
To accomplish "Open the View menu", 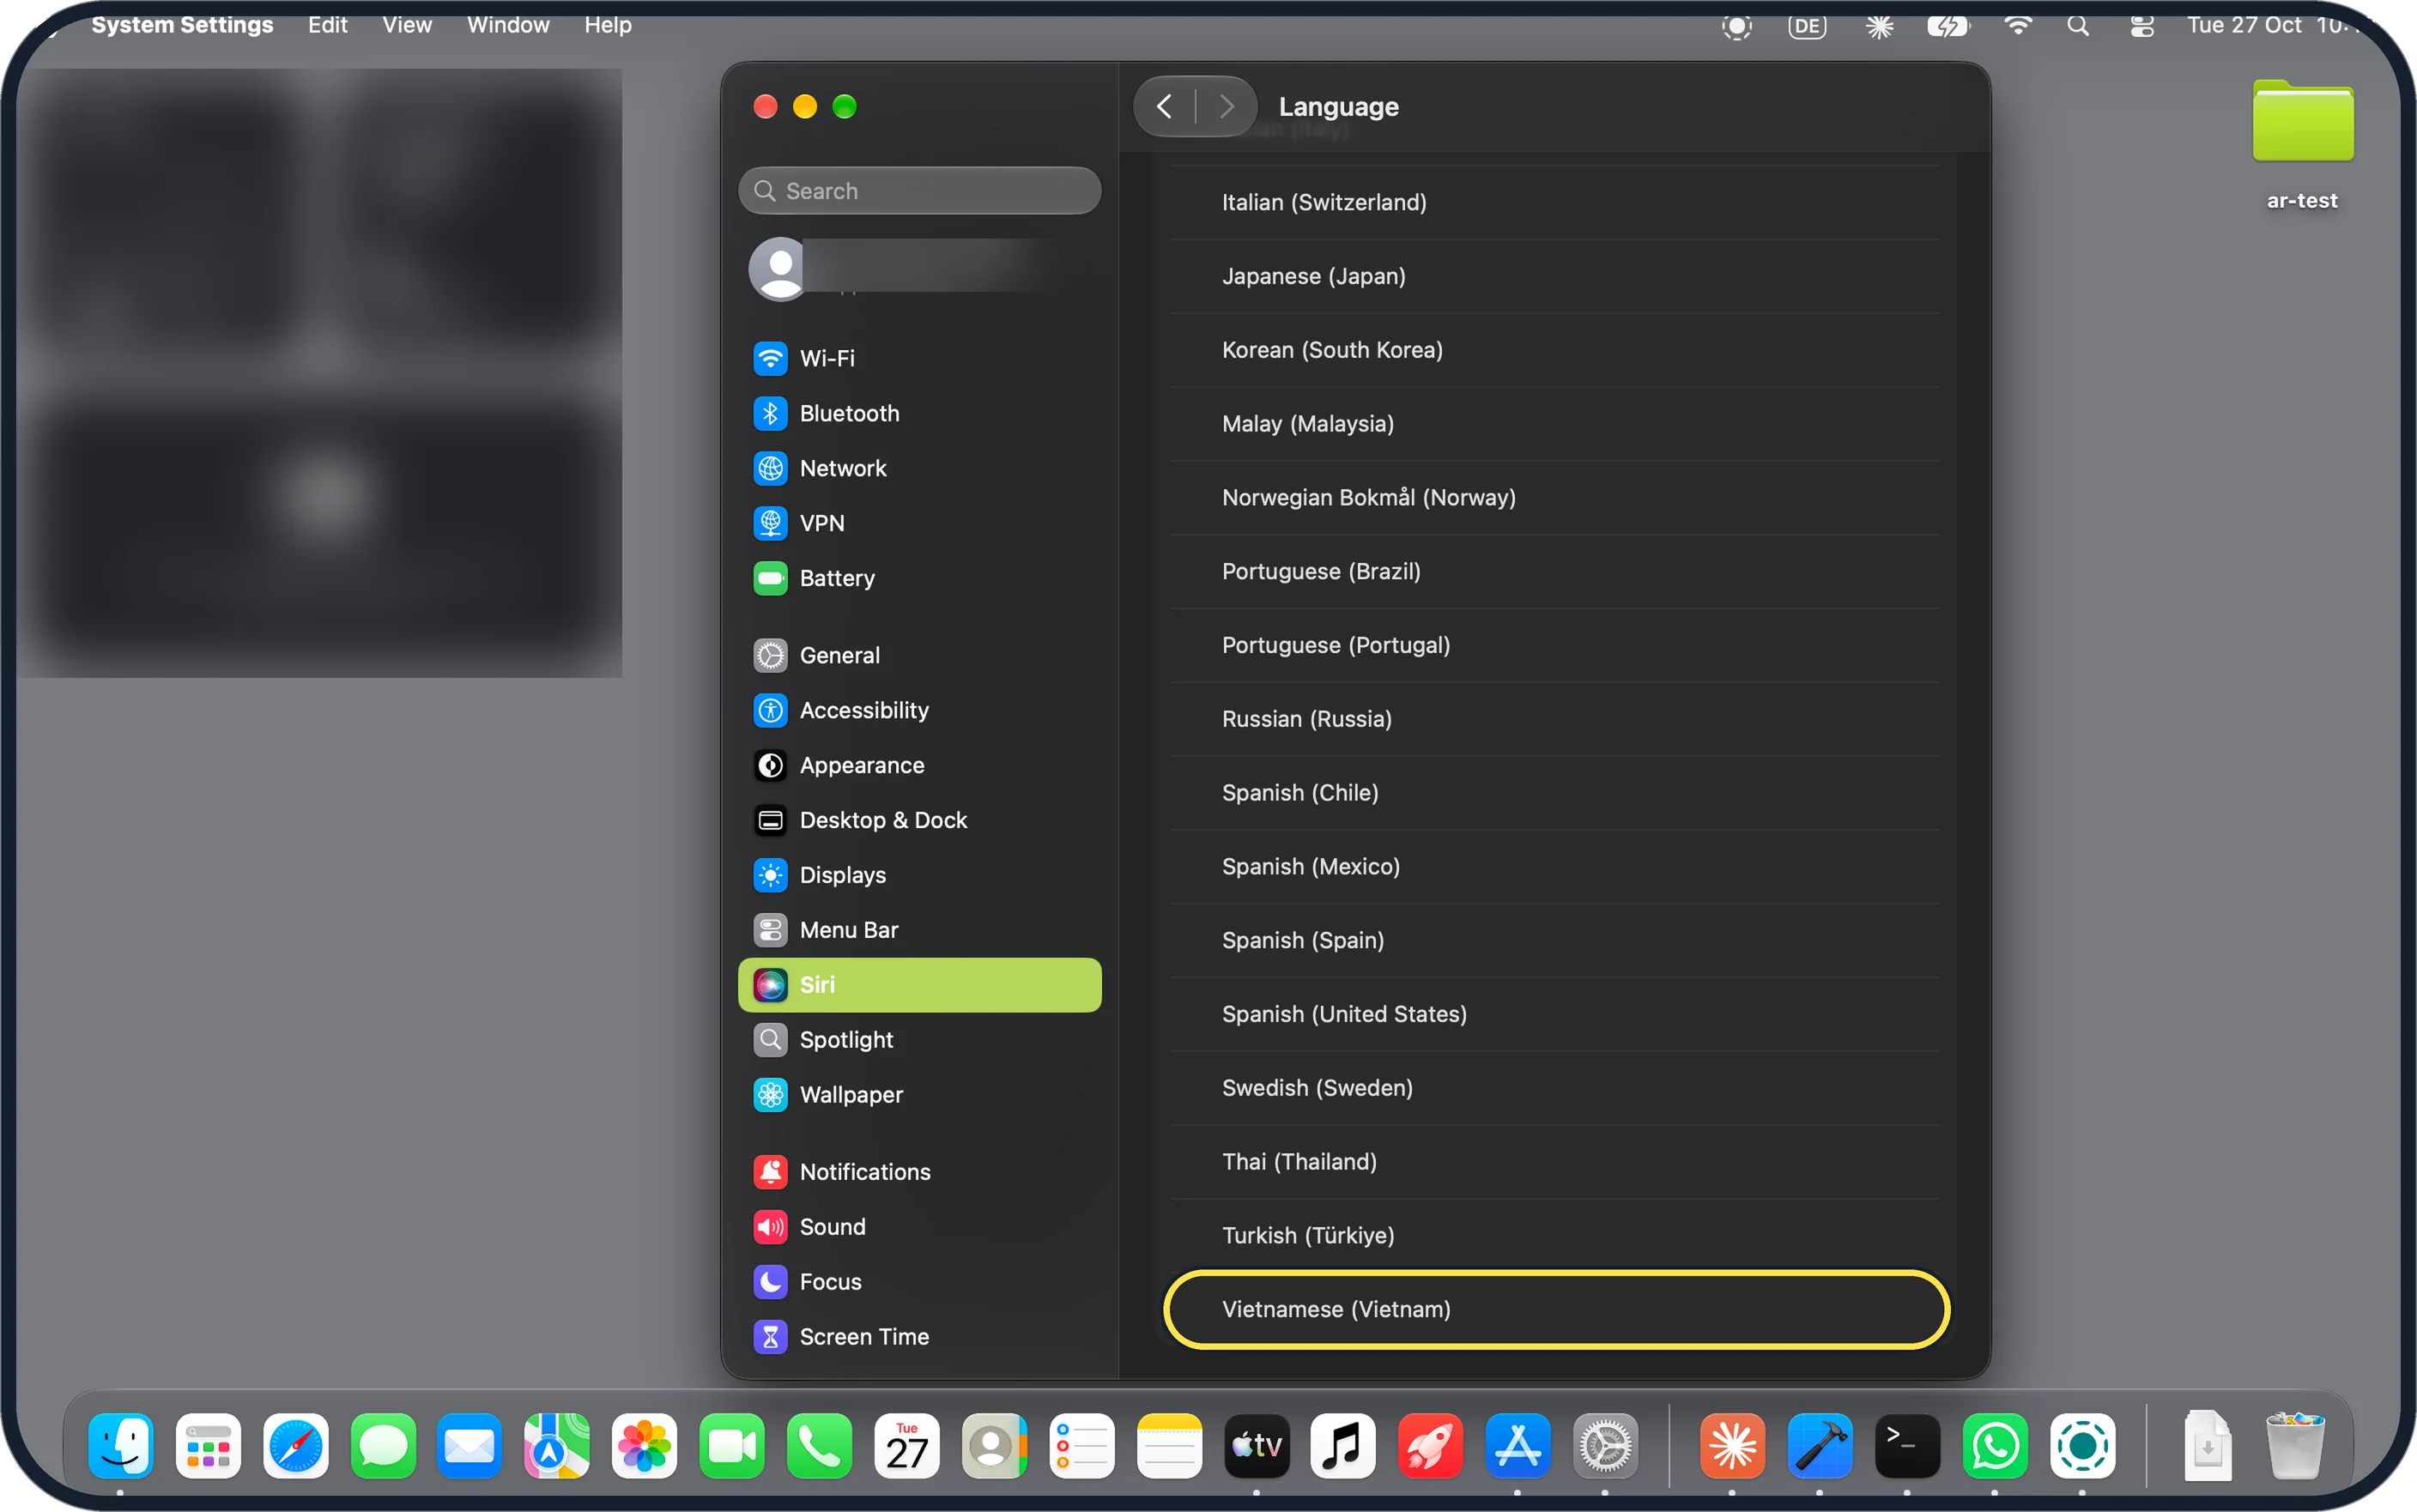I will (x=407, y=25).
